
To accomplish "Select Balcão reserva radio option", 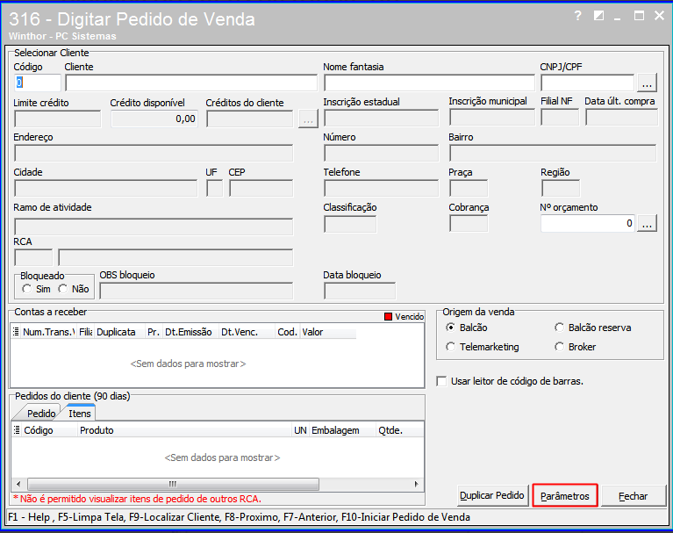I will click(559, 328).
